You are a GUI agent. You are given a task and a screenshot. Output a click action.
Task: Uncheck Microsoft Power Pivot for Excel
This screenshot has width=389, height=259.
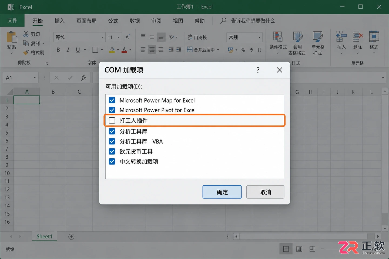(112, 110)
